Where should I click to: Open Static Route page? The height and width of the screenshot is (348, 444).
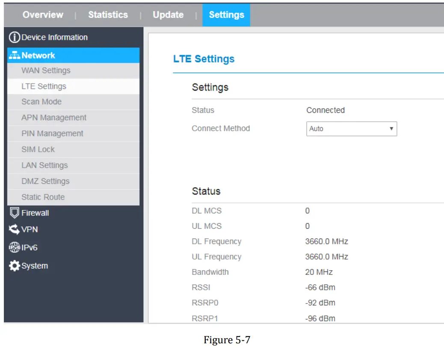coord(73,197)
